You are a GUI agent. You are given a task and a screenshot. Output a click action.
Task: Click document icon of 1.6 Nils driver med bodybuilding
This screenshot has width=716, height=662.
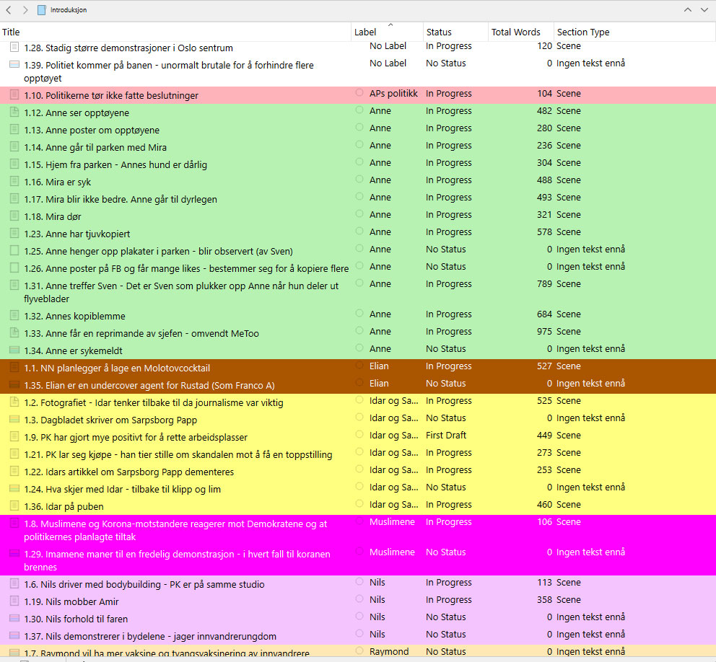(x=14, y=583)
